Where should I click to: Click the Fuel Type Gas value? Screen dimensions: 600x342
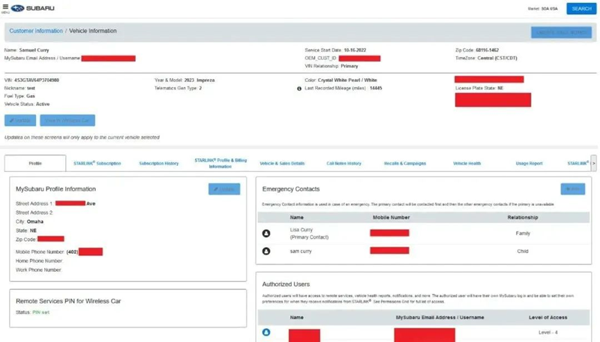(31, 96)
